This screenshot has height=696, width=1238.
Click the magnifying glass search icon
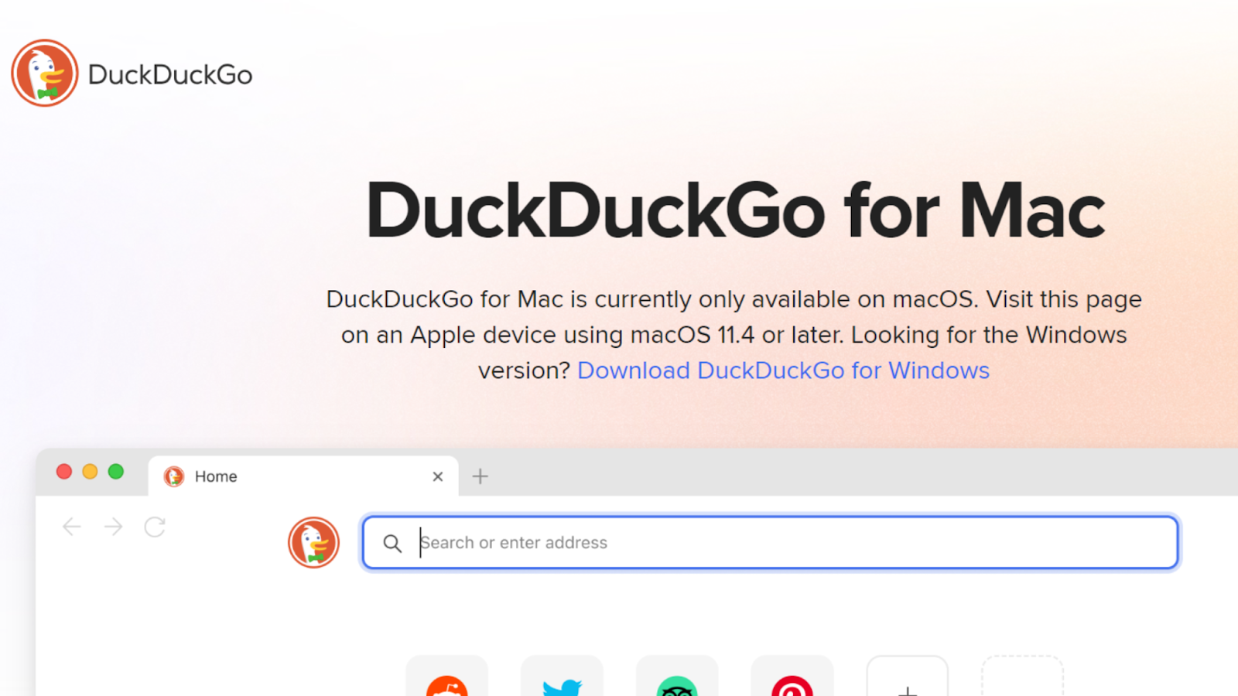pos(392,544)
